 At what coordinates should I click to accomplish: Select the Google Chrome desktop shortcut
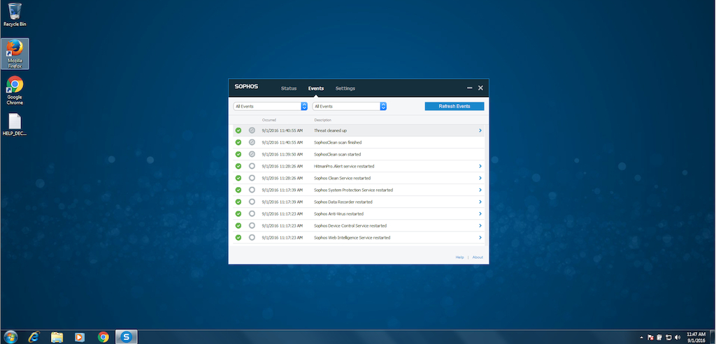tap(15, 90)
